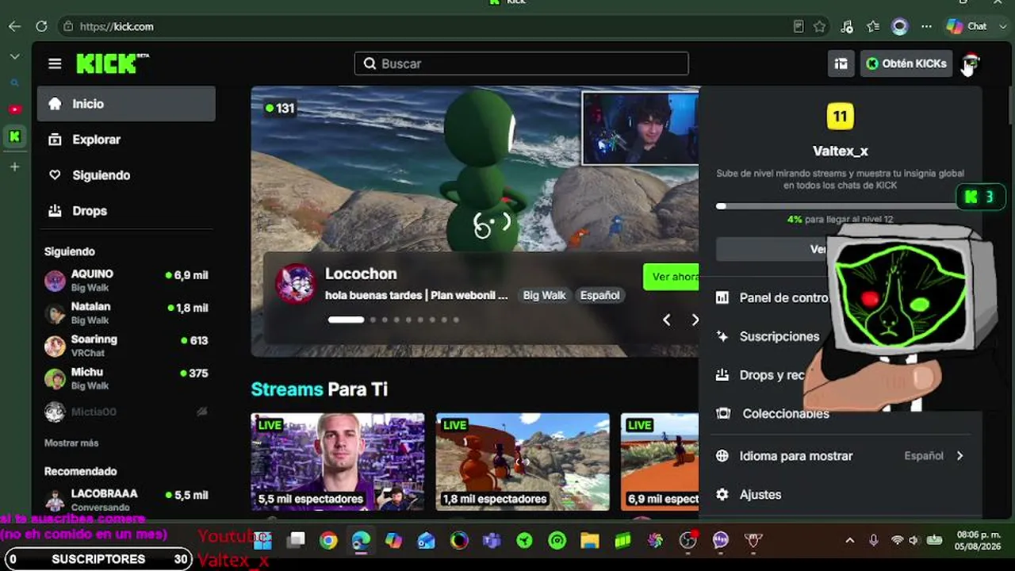The image size is (1015, 571).
Task: Open the 1,8 mil espectadores stream thumbnail
Action: pyautogui.click(x=523, y=462)
